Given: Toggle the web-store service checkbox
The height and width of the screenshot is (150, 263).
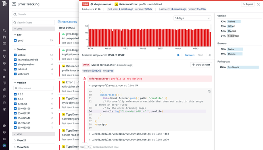Looking at the screenshot, I should click(x=15, y=74).
